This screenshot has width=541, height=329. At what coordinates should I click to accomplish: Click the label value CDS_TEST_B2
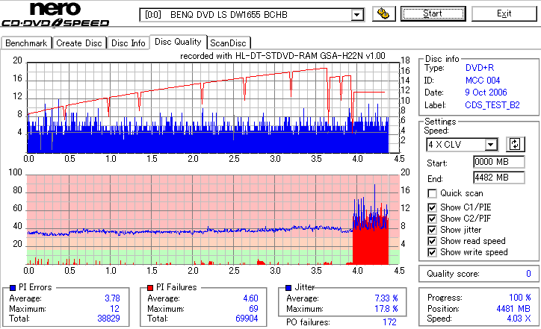(x=492, y=105)
